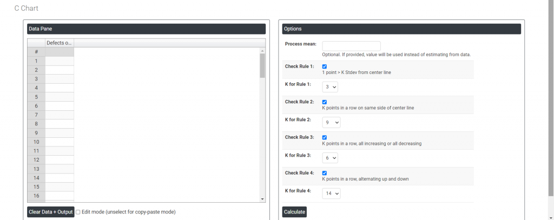Click the data cell in row 10
This screenshot has width=554, height=220.
(x=60, y=142)
